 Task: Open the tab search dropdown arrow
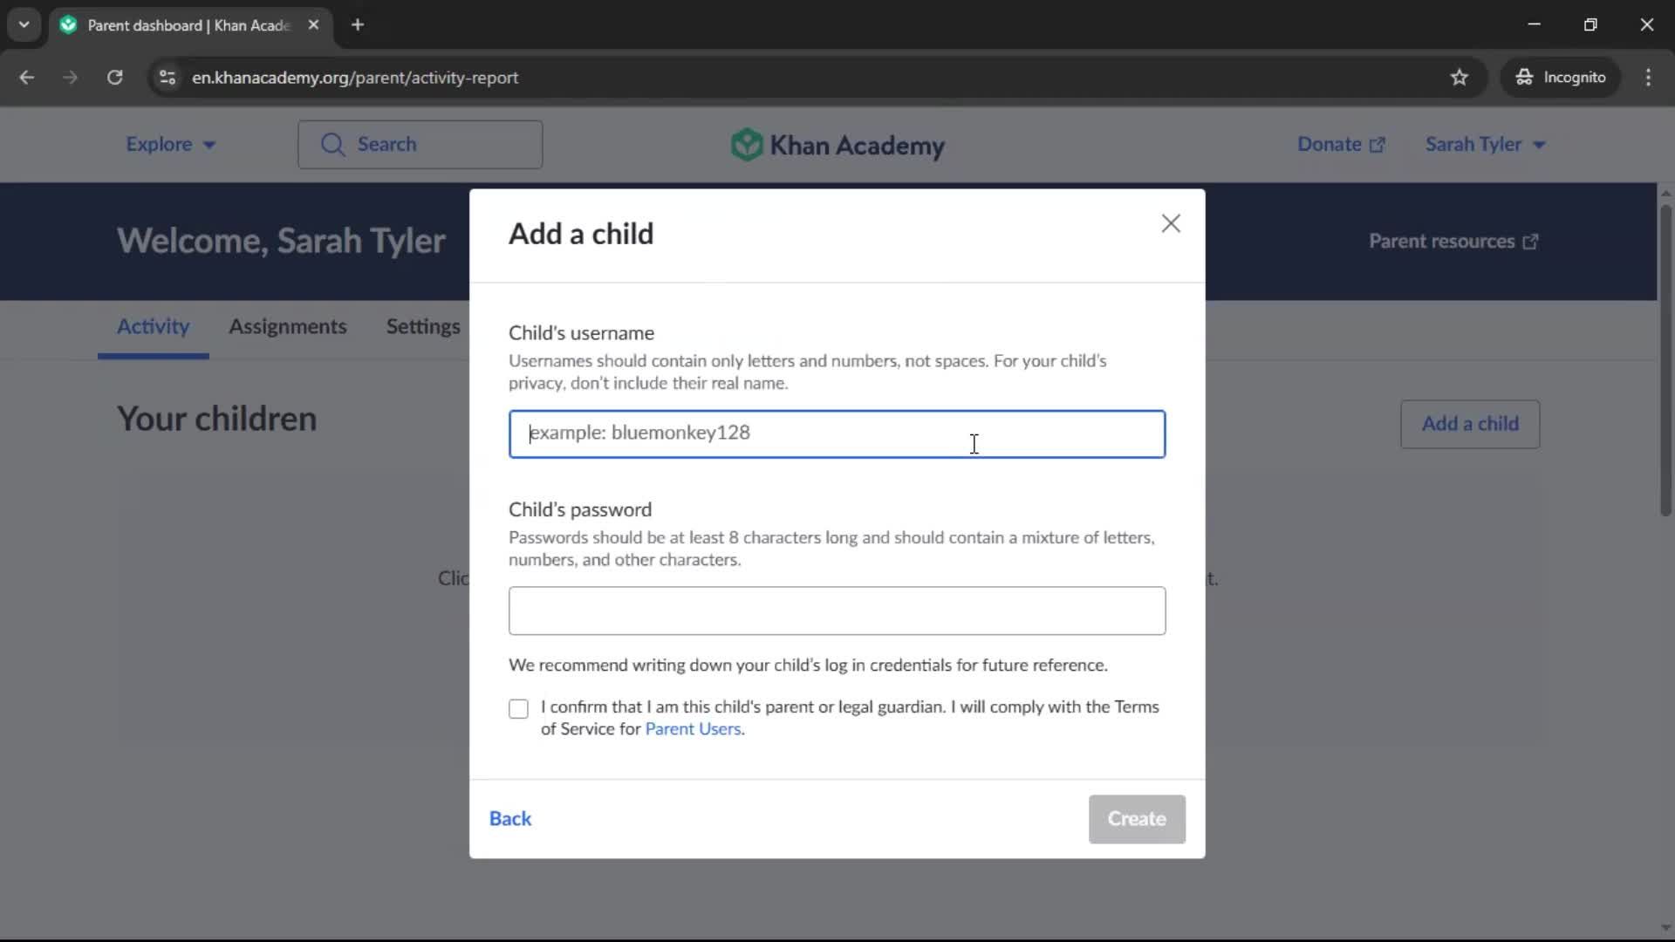(x=24, y=24)
